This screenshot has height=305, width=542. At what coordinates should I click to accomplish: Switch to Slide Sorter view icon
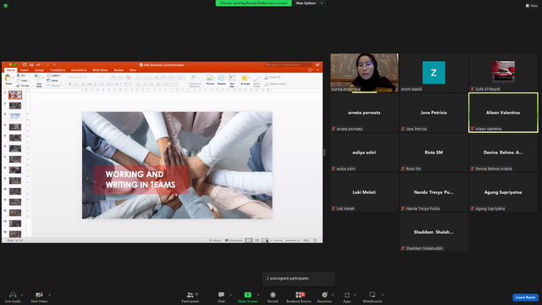point(257,241)
